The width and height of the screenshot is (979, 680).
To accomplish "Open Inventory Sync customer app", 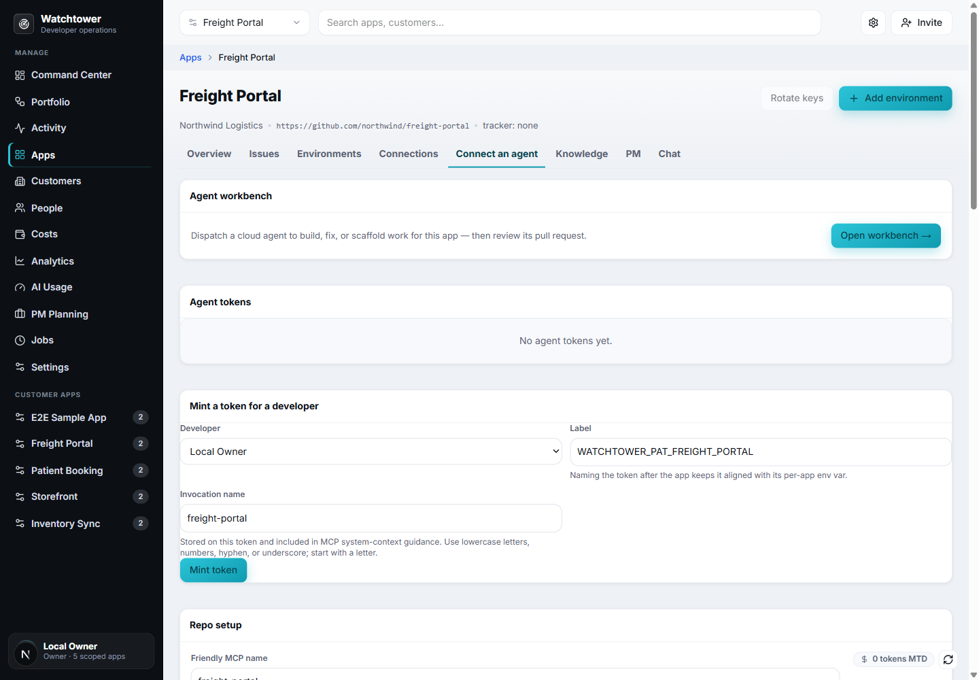I will (x=80, y=524).
